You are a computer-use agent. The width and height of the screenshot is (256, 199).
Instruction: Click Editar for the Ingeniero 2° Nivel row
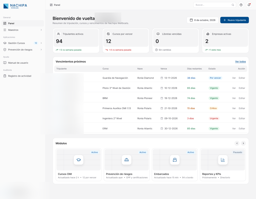coord(242,118)
